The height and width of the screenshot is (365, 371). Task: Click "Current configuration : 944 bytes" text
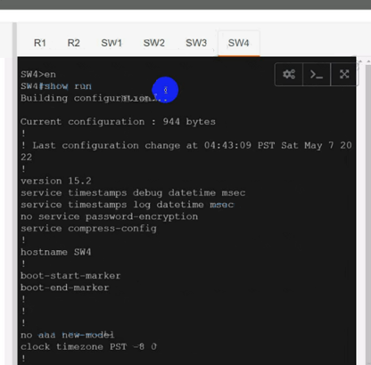118,122
